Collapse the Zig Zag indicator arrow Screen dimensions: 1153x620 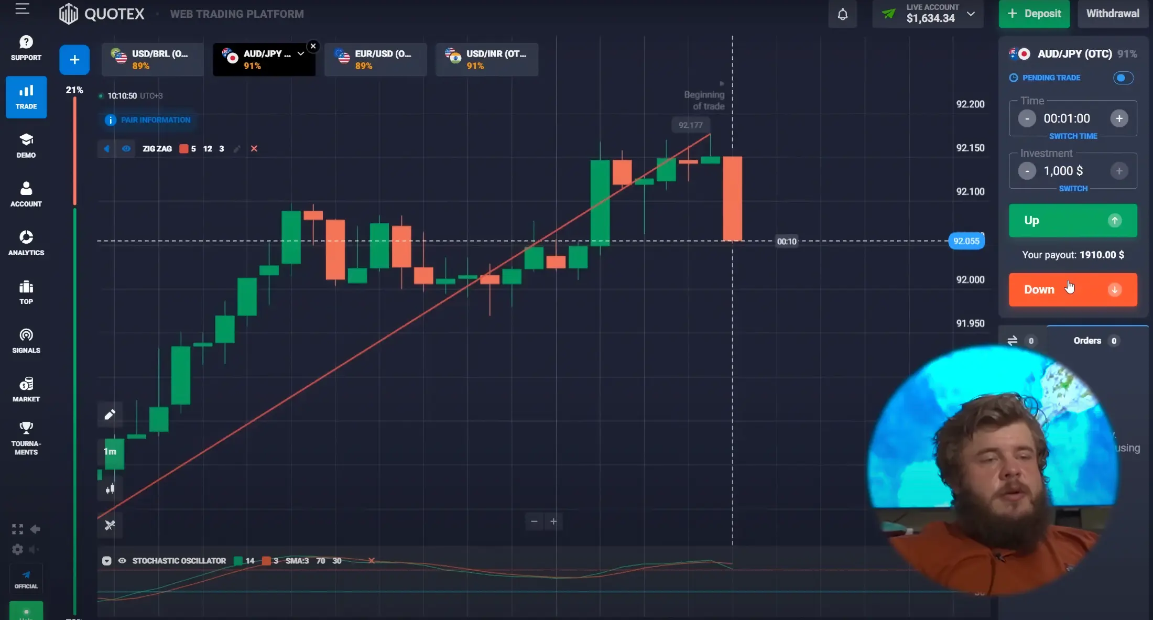coord(107,149)
